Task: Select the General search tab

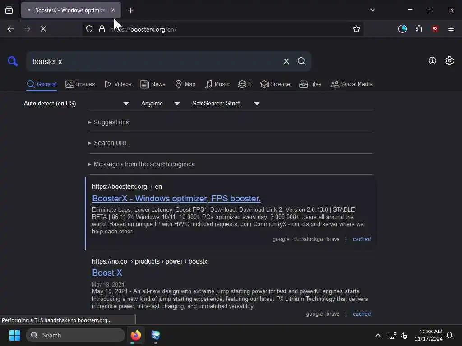Action: pyautogui.click(x=42, y=84)
